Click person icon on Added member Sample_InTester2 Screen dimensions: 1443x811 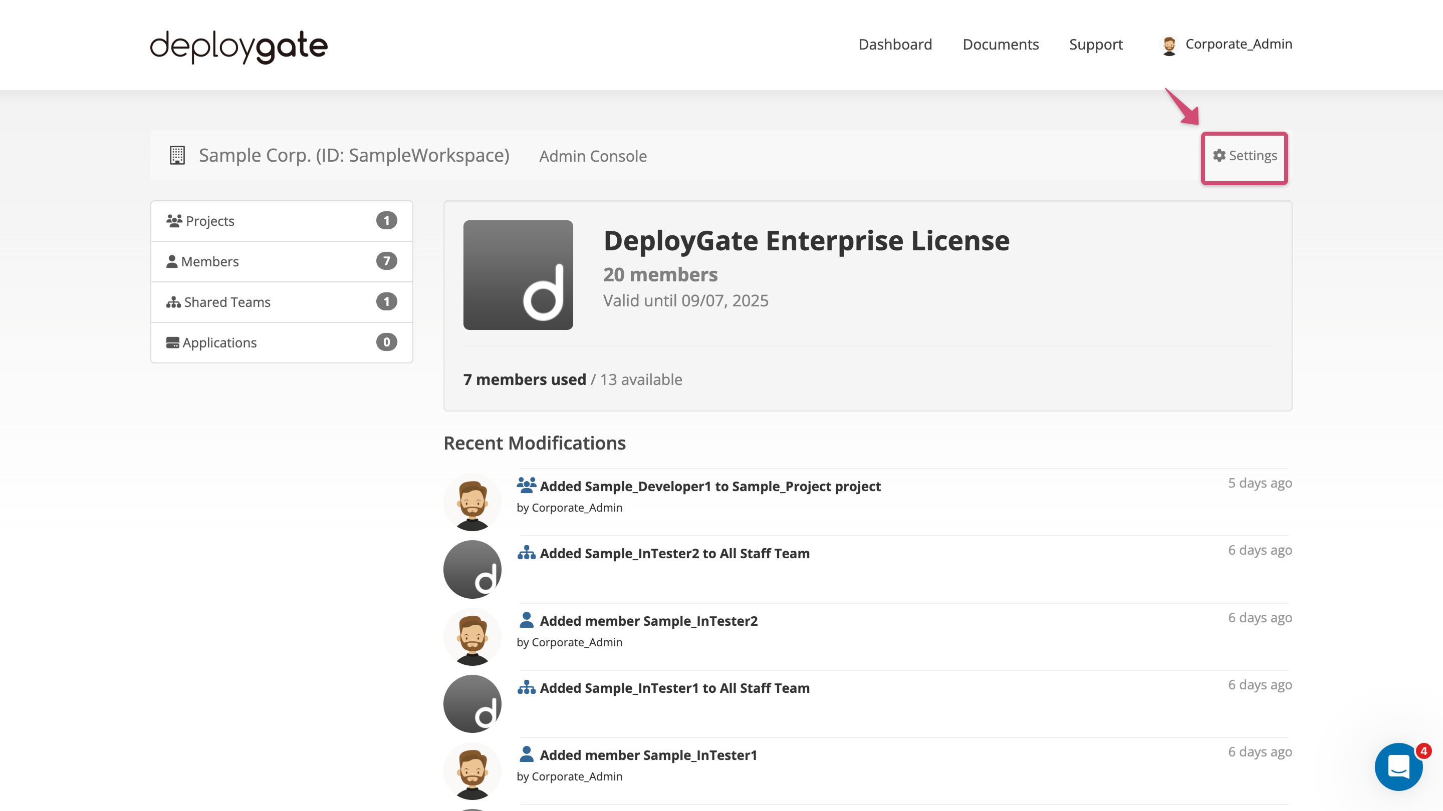click(x=526, y=620)
